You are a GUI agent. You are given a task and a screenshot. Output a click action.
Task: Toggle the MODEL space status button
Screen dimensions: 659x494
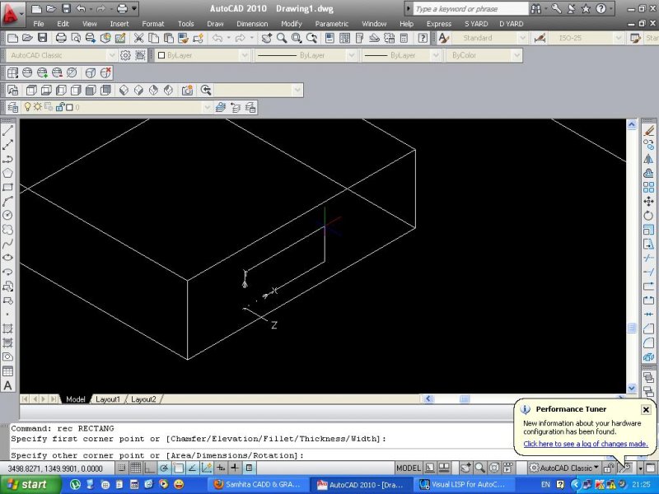click(409, 468)
